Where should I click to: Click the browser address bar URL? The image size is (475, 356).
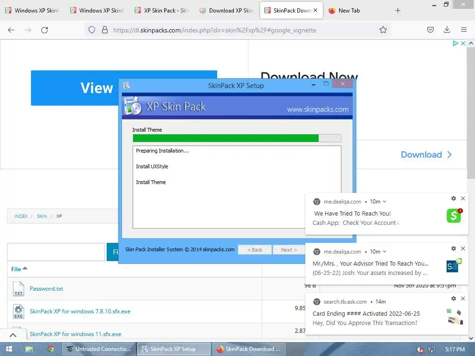[x=214, y=30]
